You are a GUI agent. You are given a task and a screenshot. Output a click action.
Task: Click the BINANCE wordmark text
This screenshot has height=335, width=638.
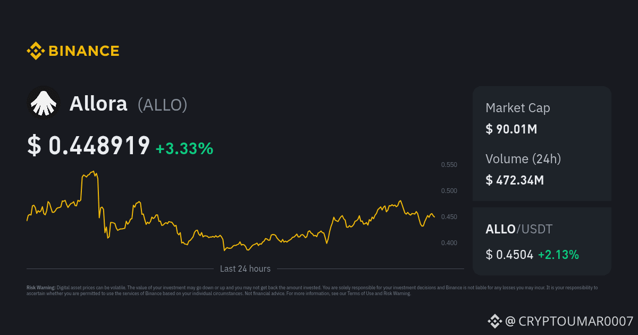click(84, 51)
